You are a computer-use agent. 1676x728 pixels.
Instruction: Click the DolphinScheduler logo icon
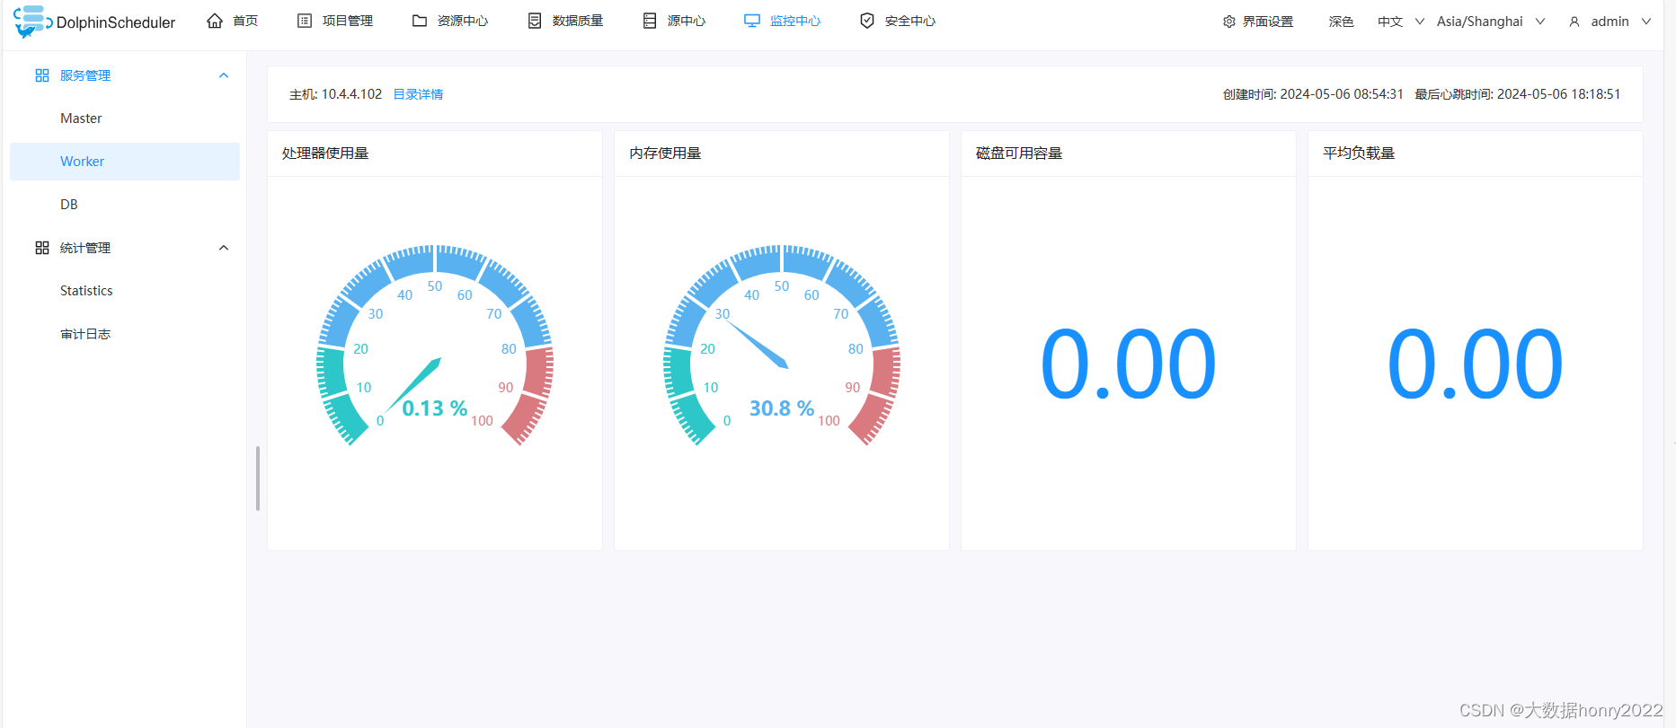click(x=31, y=22)
